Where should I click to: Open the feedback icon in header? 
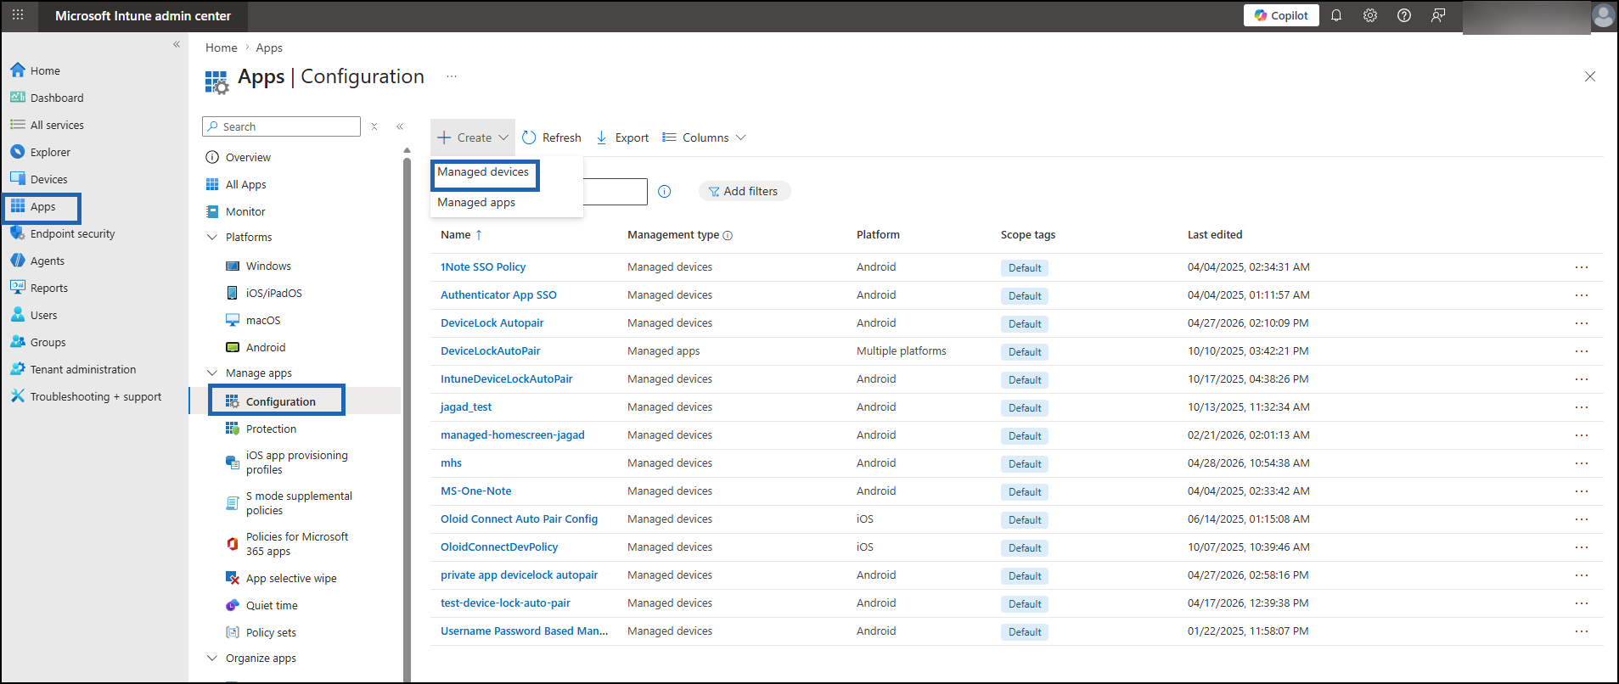(1438, 15)
